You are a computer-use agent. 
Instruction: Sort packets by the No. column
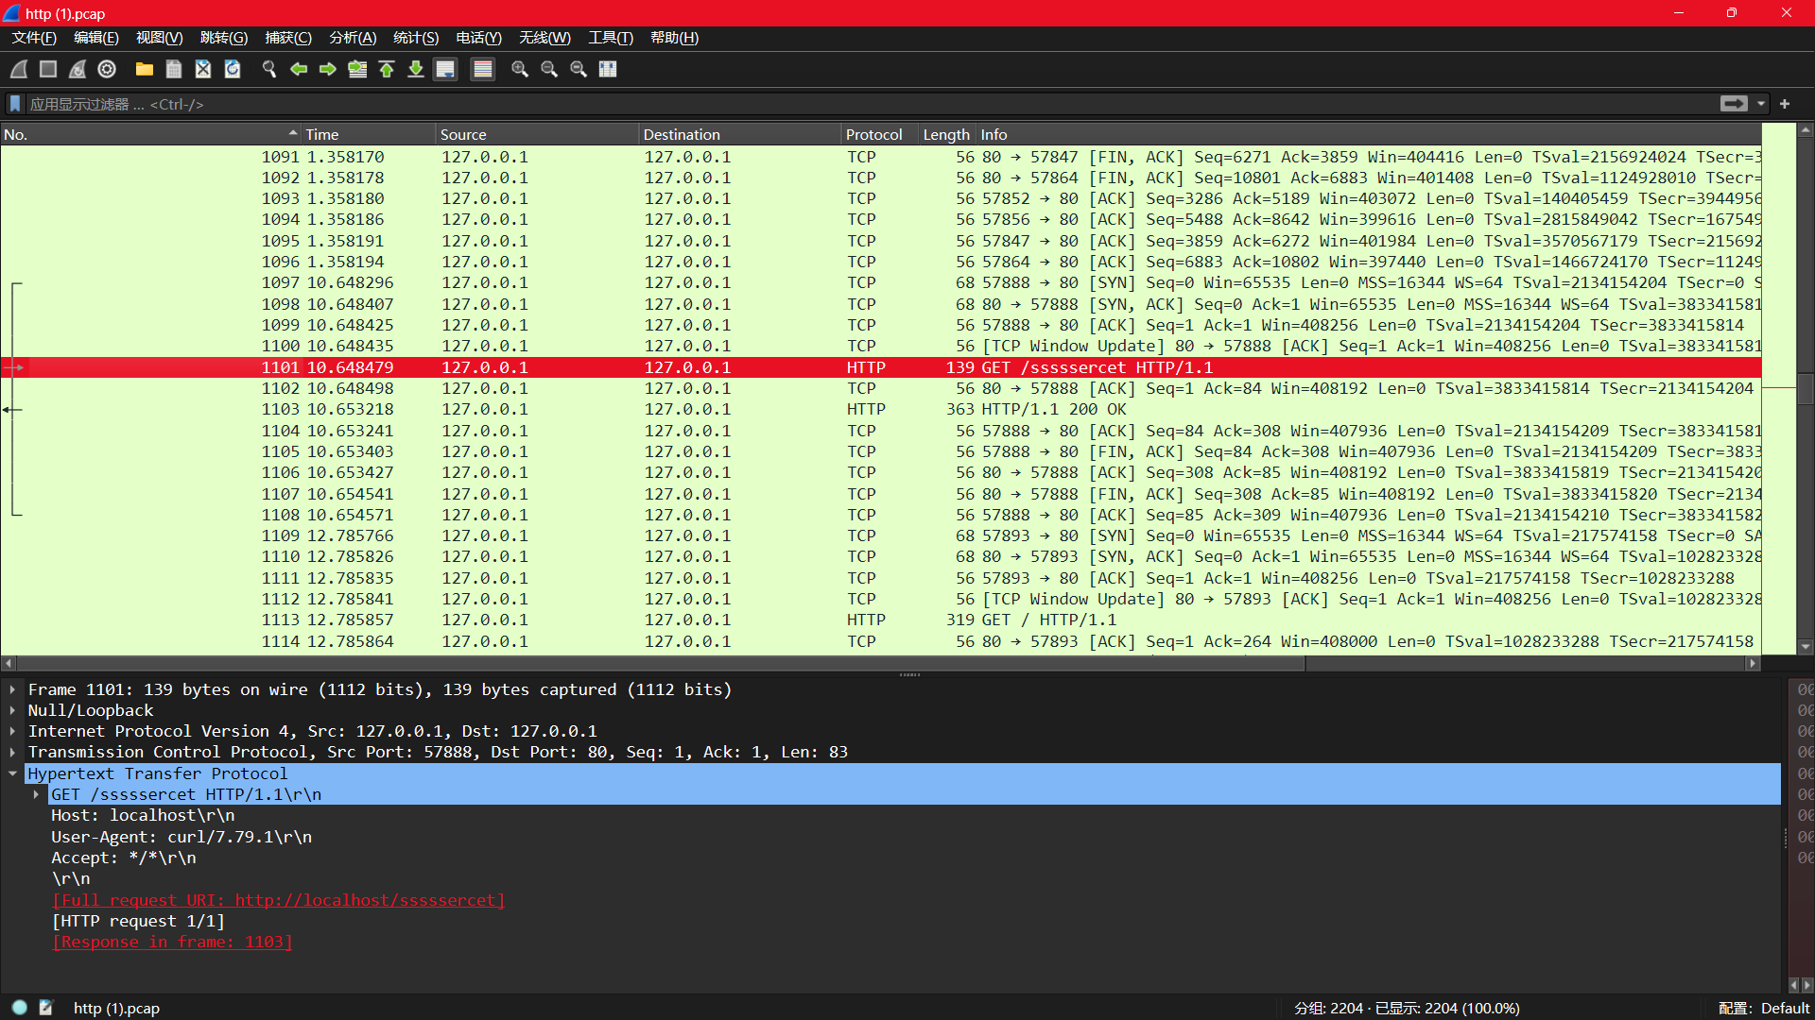point(151,134)
